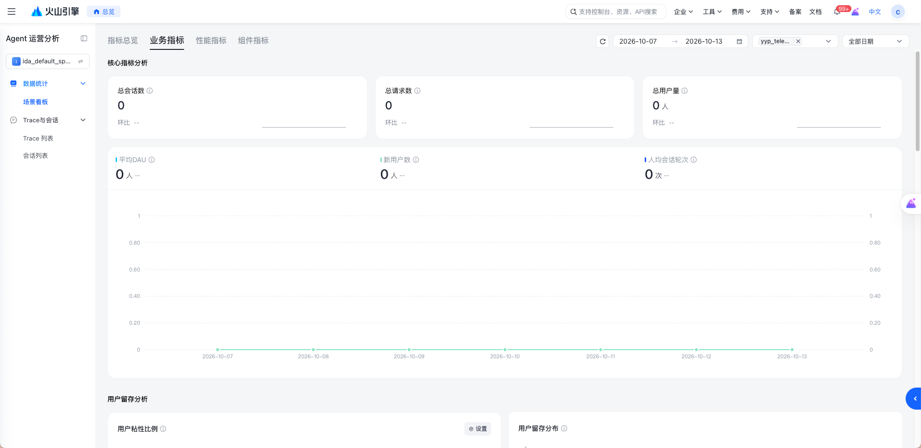Image resolution: width=921 pixels, height=448 pixels.
Task: Open the Trace 列表 sidebar link
Action: pos(38,138)
